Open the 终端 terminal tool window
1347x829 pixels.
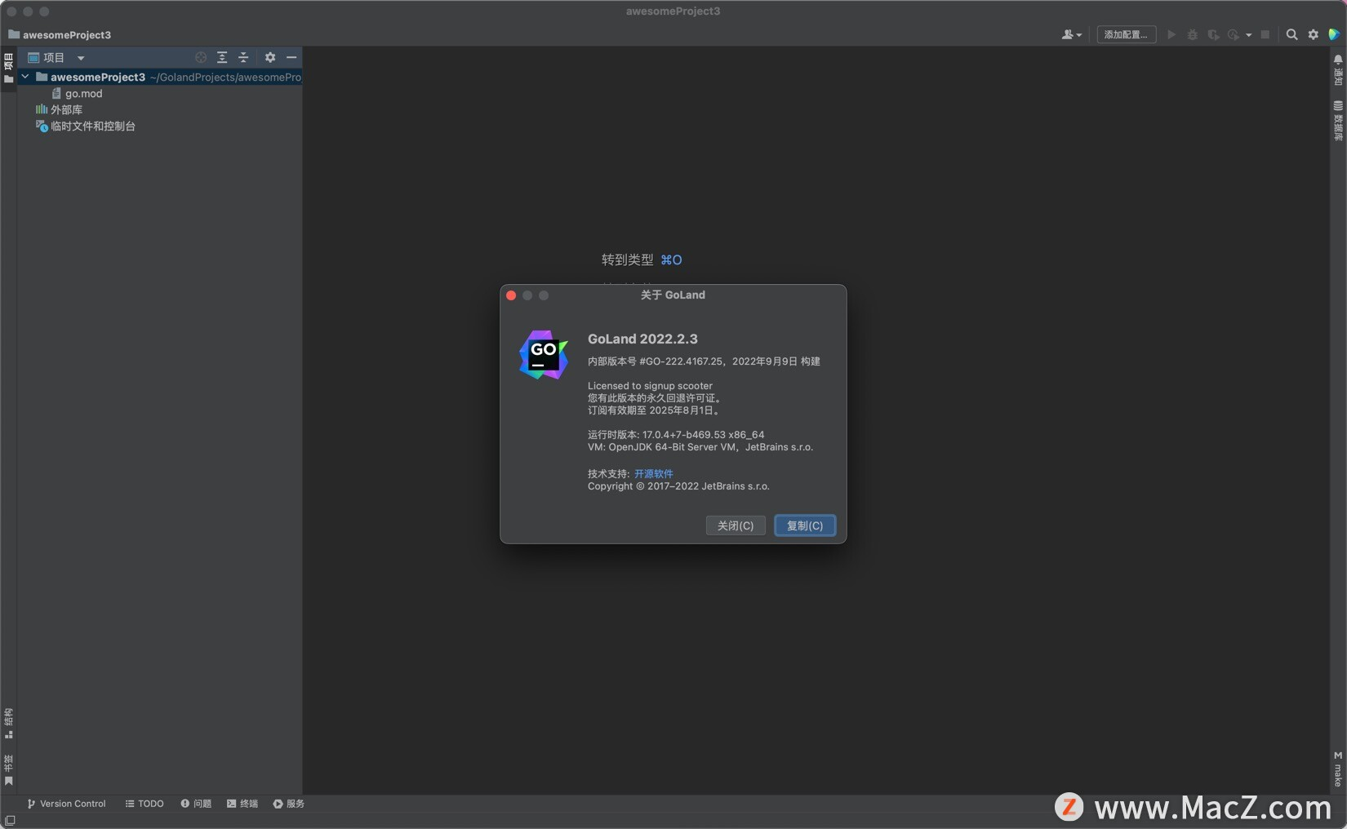tap(242, 804)
